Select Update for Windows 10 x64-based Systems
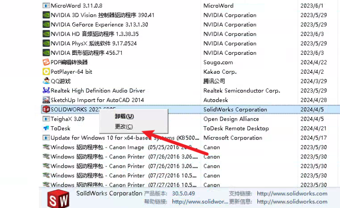The height and width of the screenshot is (208, 340). (x=125, y=138)
